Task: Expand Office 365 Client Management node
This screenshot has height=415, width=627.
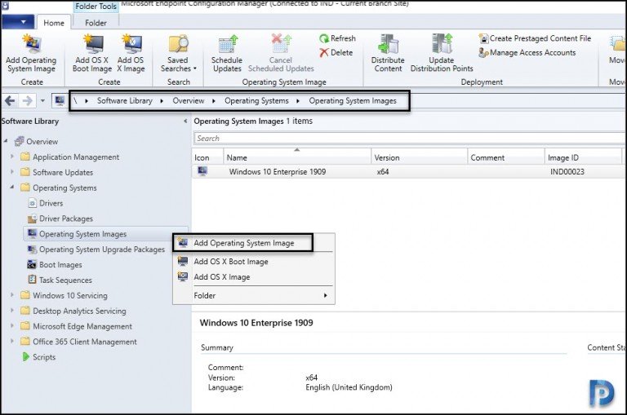Action: [x=12, y=342]
